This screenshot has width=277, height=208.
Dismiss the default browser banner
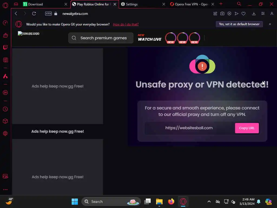point(270,24)
